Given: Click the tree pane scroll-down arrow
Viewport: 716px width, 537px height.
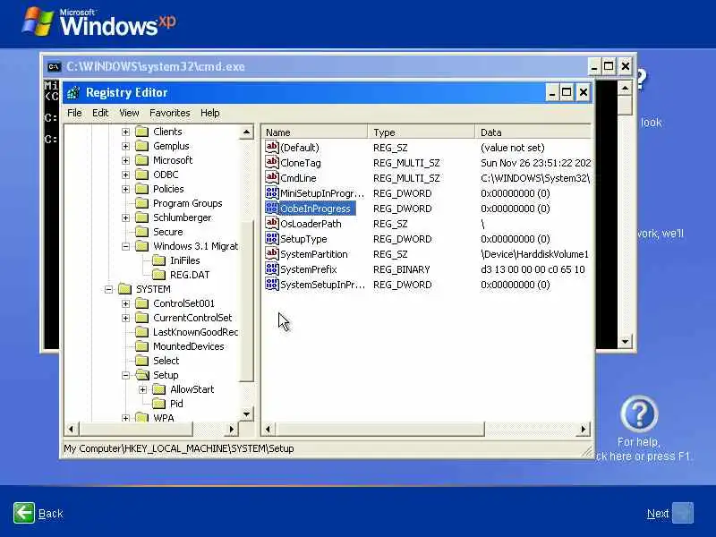Looking at the screenshot, I should pyautogui.click(x=247, y=414).
